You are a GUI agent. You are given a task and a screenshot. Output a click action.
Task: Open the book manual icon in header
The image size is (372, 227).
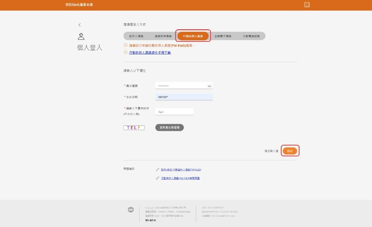point(307,5)
